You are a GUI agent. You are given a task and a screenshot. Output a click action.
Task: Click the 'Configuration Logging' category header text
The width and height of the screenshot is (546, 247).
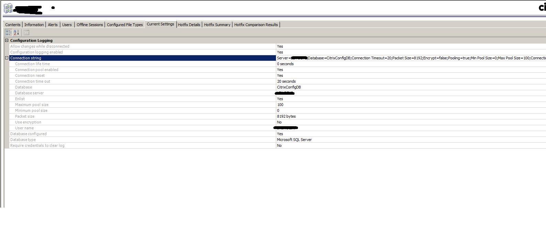(x=31, y=40)
